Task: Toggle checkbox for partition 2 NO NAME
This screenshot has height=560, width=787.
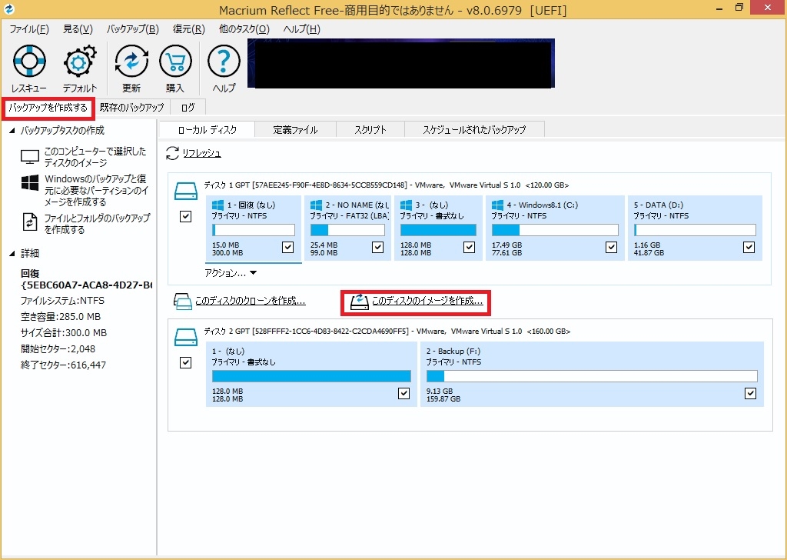Action: 377,247
